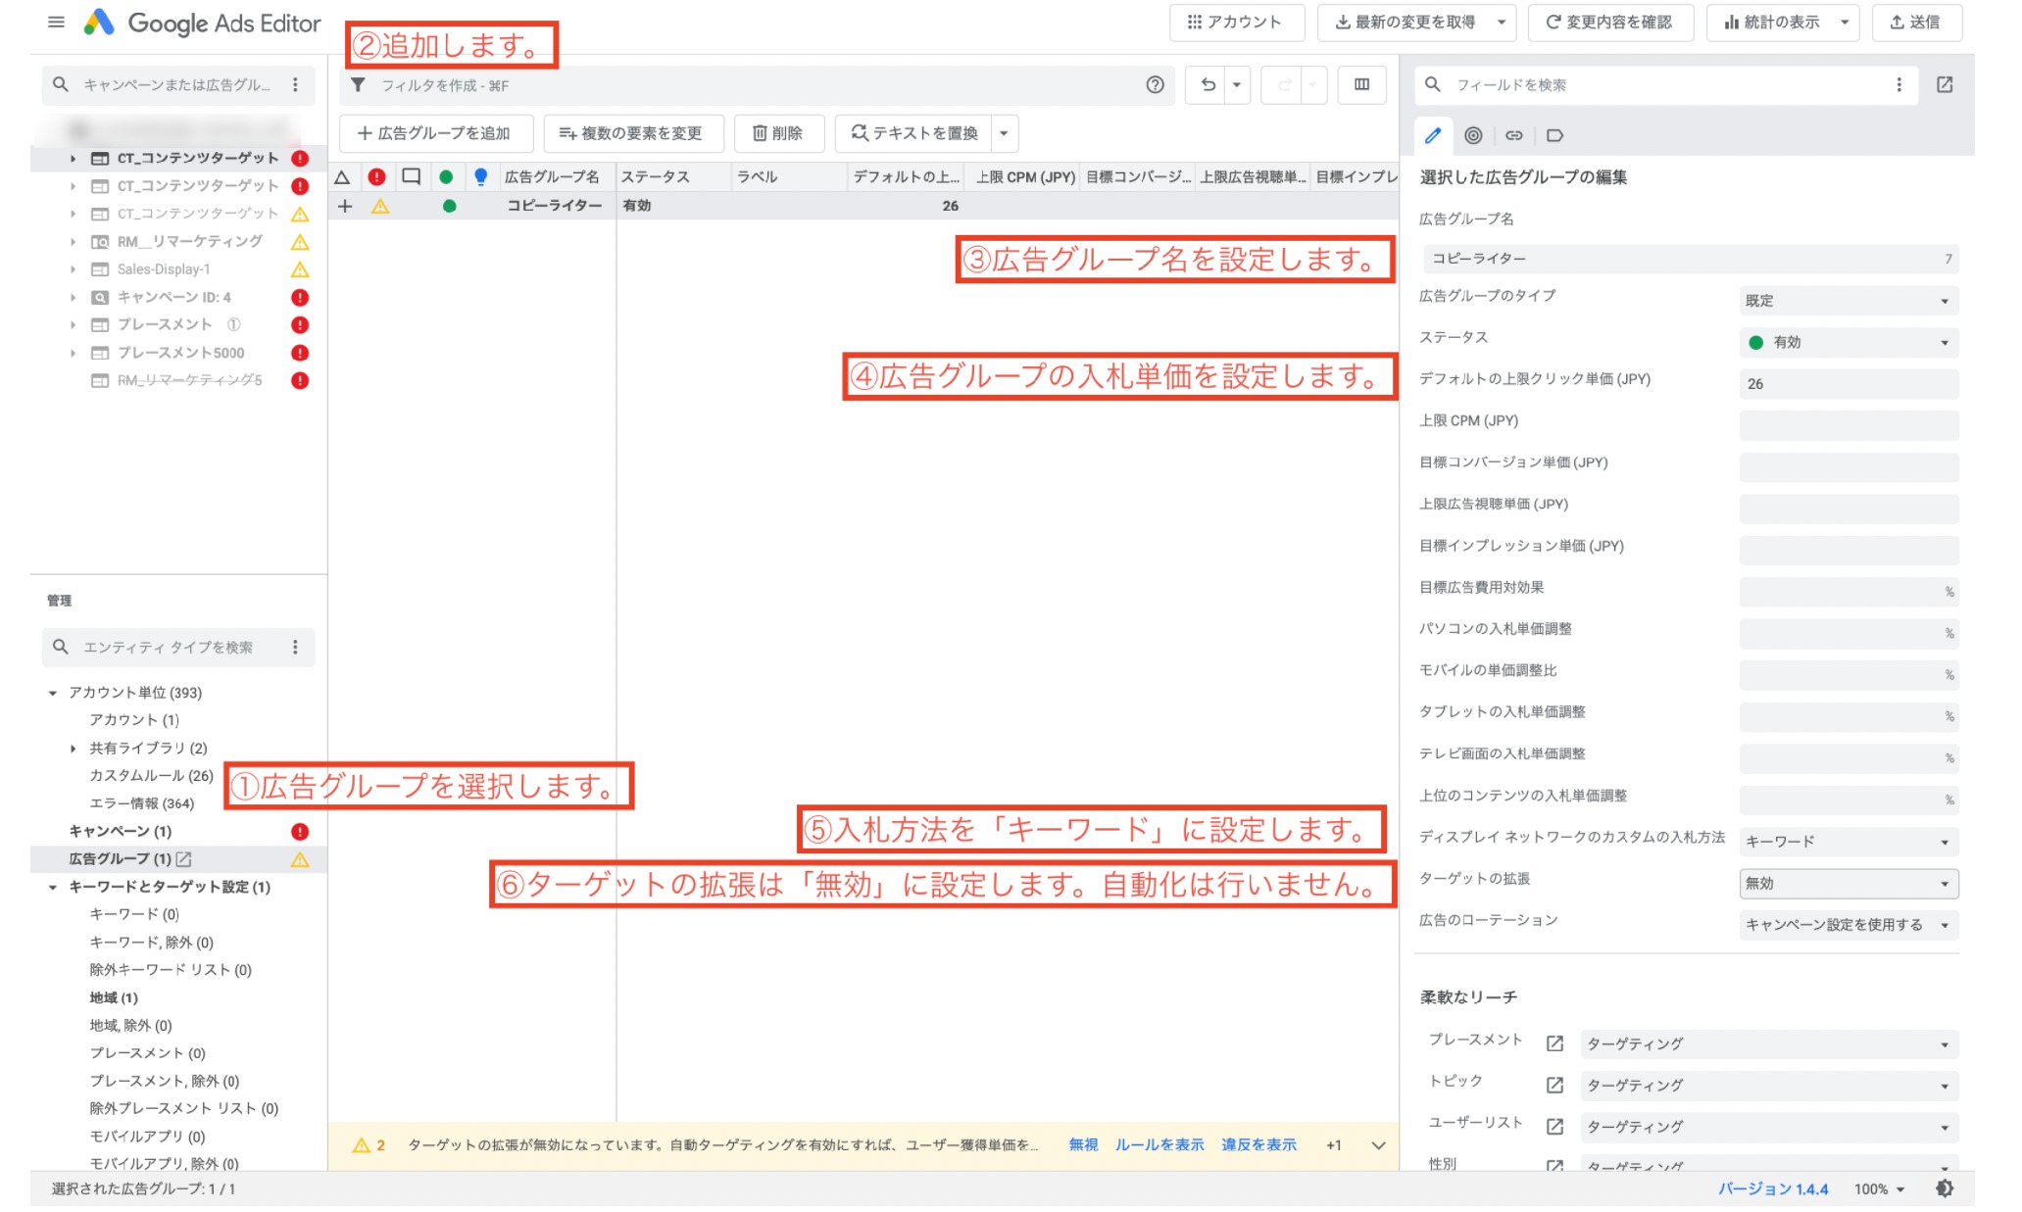The image size is (2022, 1212).
Task: Expand the first CT_コンテンツターゲット campaign
Action: click(x=72, y=157)
